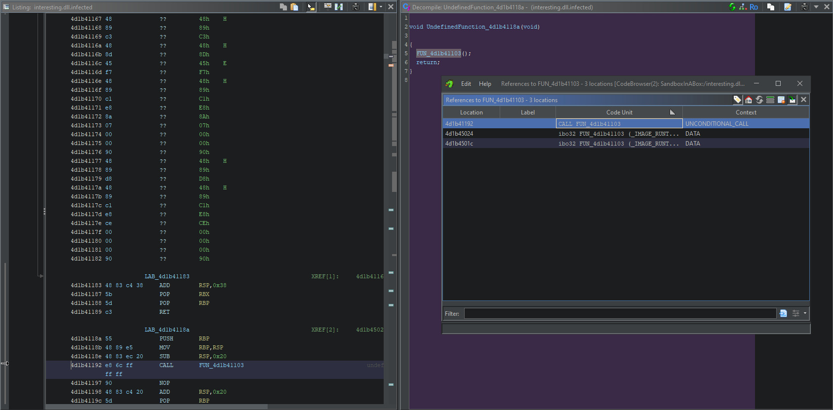Viewport: 833px width, 410px height.
Task: Select the reference row at 4d1b41192
Action: click(626, 124)
